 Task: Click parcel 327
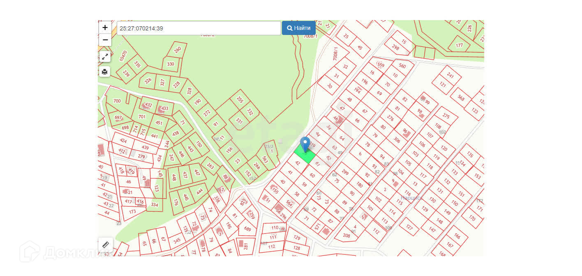pyautogui.click(x=163, y=83)
